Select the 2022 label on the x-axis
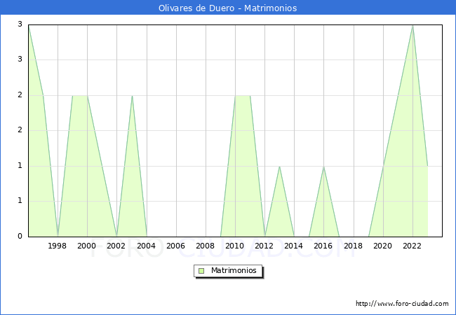 tap(412, 246)
